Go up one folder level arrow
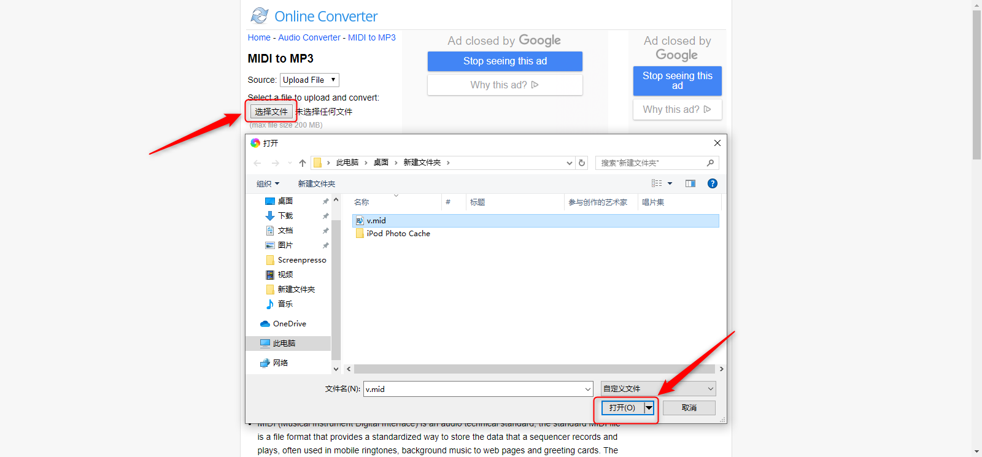This screenshot has height=457, width=982. (302, 163)
